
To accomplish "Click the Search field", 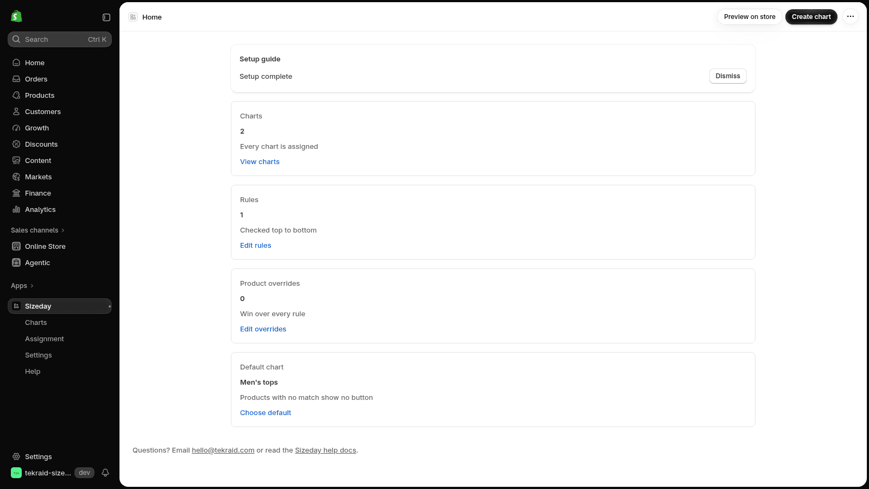I will point(60,39).
